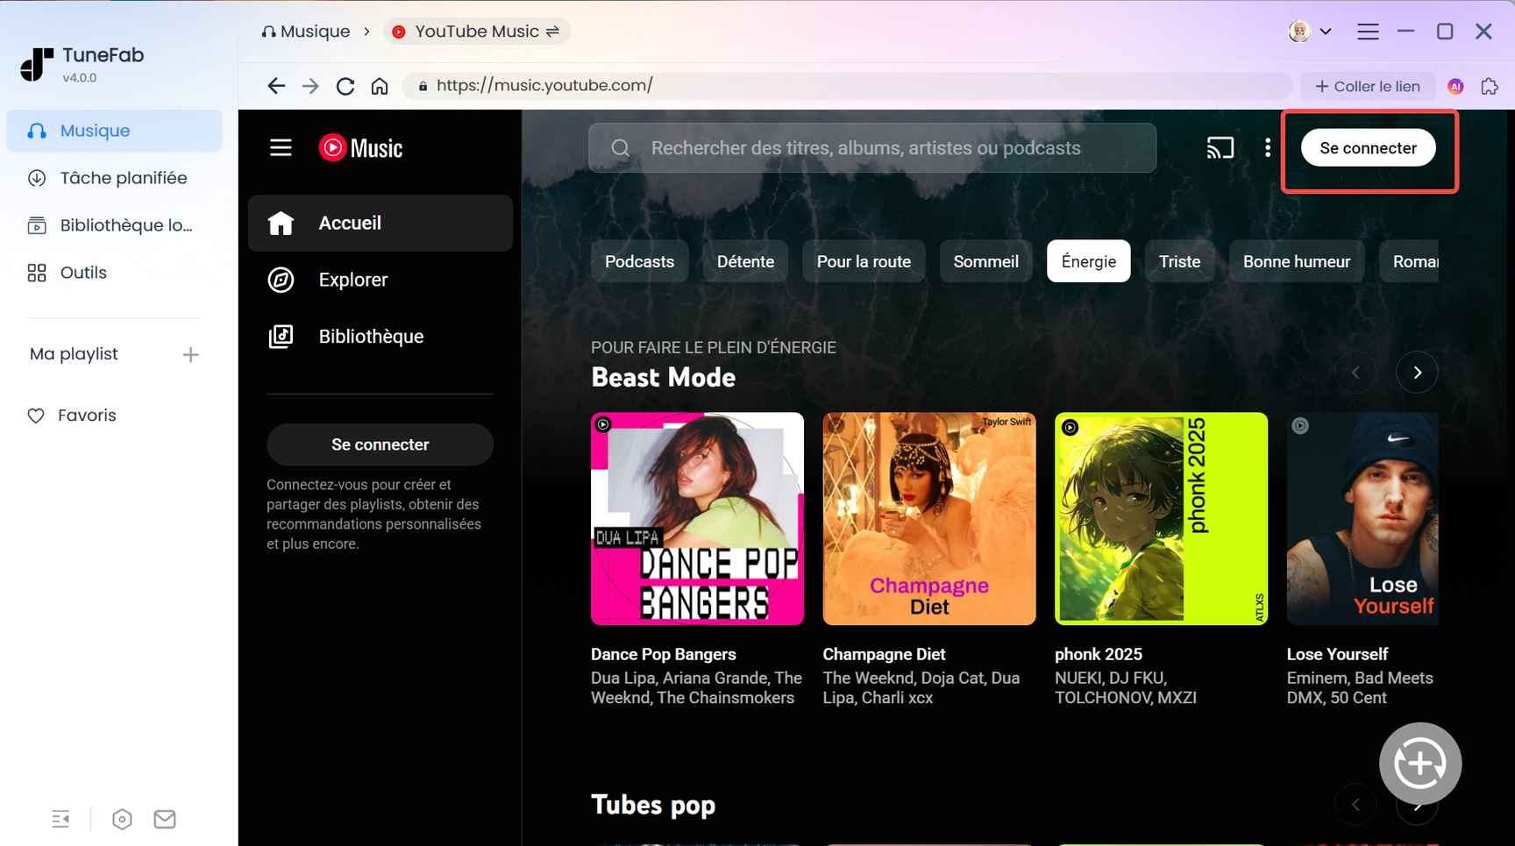Select the Énergie mood filter
This screenshot has width=1515, height=846.
point(1088,260)
